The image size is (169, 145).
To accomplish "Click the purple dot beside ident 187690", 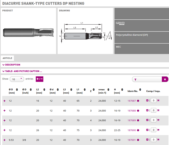I will coord(138,130).
